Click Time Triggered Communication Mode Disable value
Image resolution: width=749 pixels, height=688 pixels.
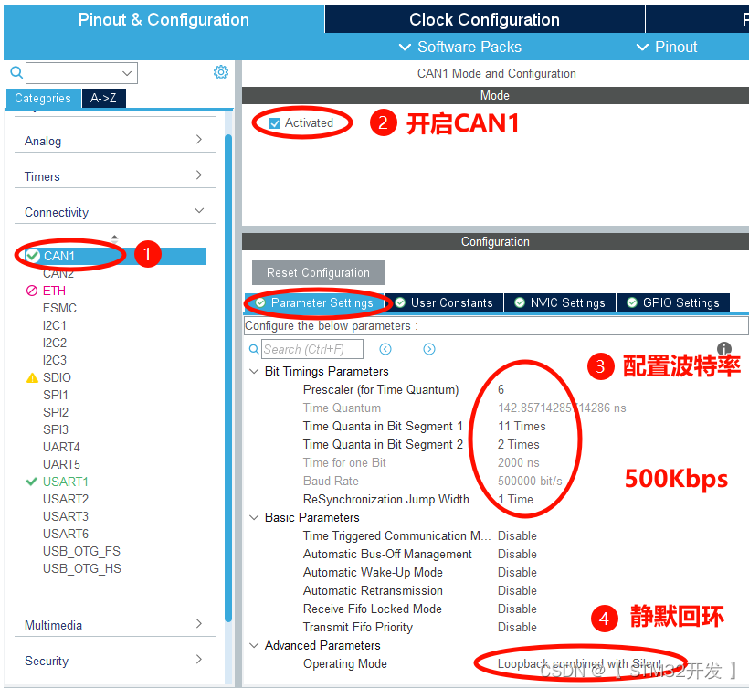[517, 536]
